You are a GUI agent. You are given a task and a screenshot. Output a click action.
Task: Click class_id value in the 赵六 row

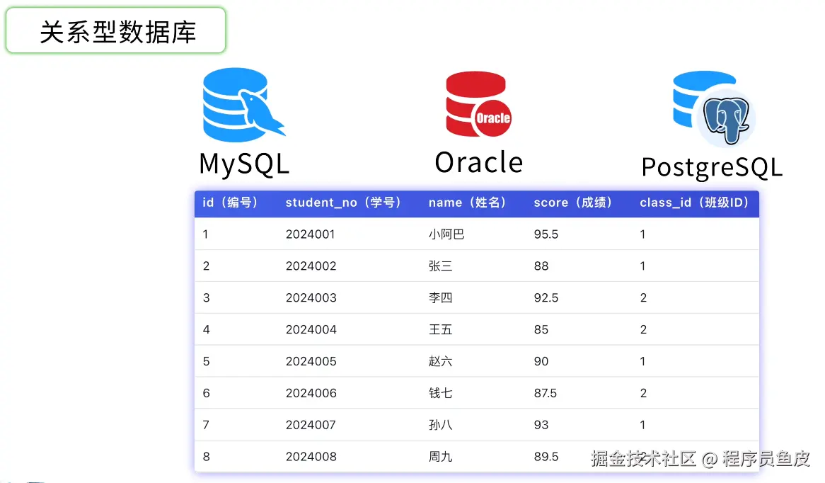point(642,361)
